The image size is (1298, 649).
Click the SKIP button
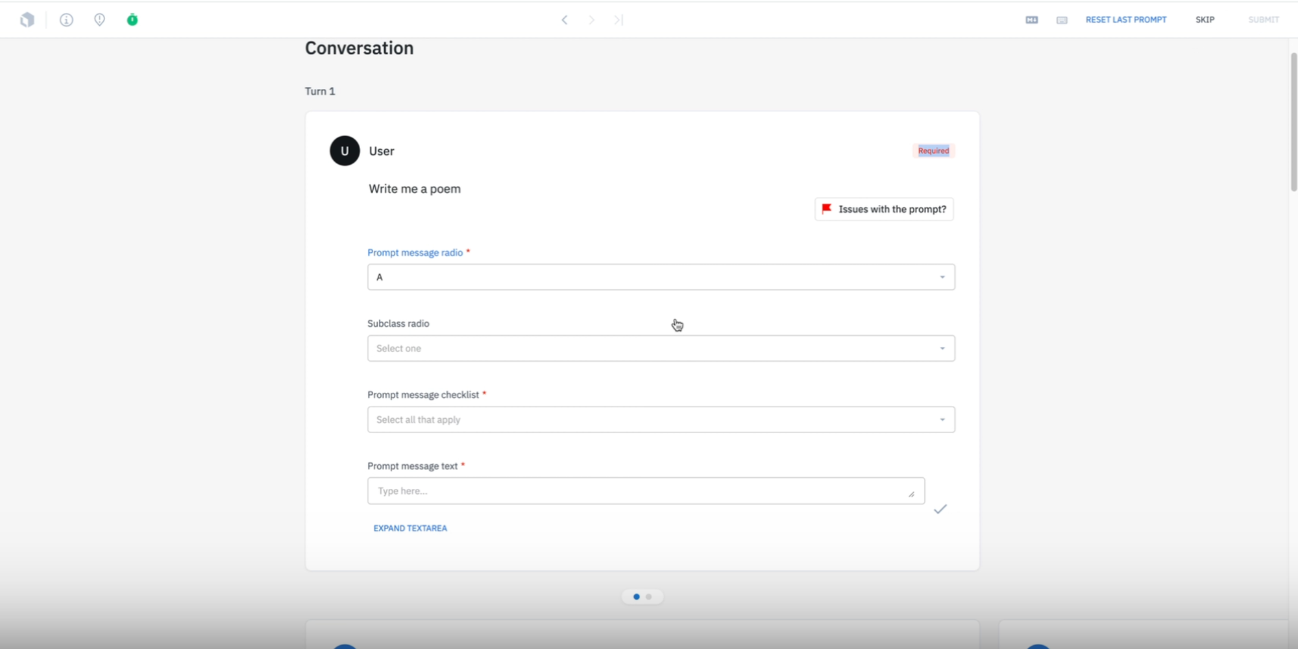[x=1205, y=20]
